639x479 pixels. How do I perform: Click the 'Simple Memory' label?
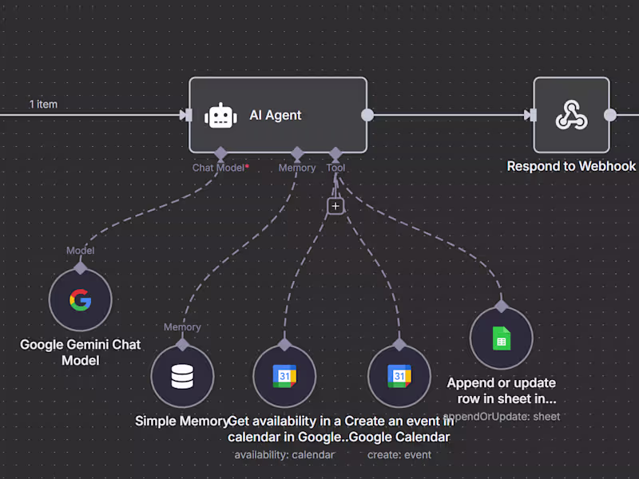(181, 421)
